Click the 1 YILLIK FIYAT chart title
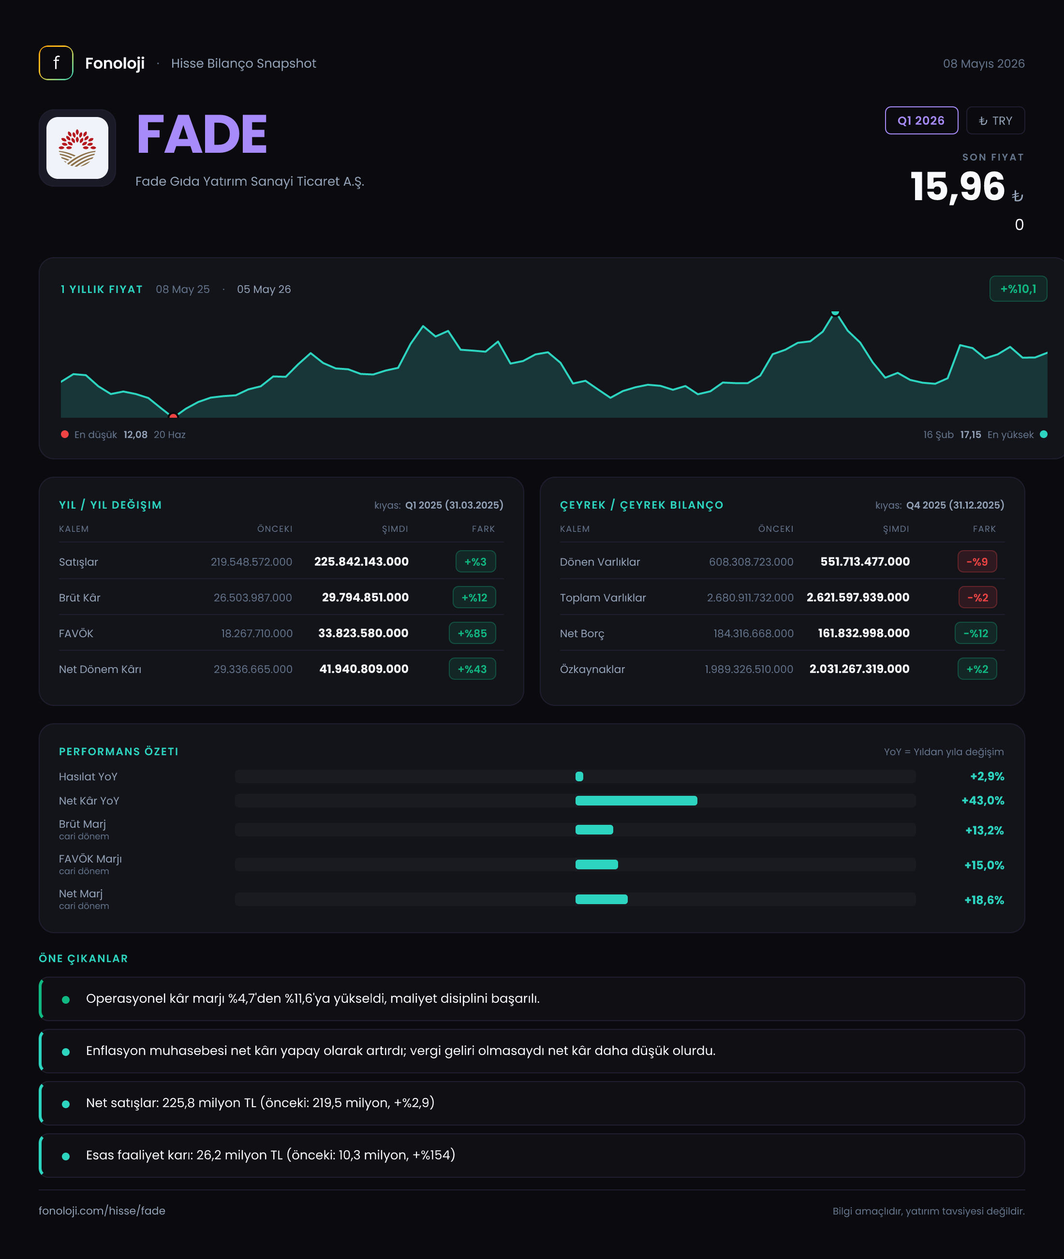 [102, 290]
